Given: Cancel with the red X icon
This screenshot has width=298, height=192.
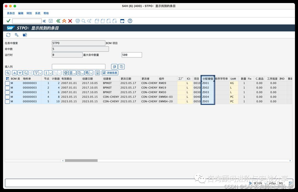Looking at the screenshot, I should pyautogui.click(x=70, y=21).
